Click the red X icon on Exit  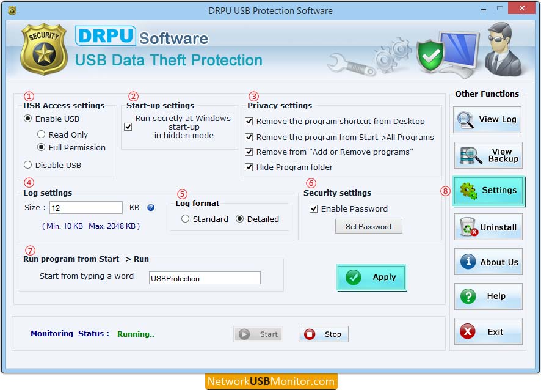click(468, 331)
